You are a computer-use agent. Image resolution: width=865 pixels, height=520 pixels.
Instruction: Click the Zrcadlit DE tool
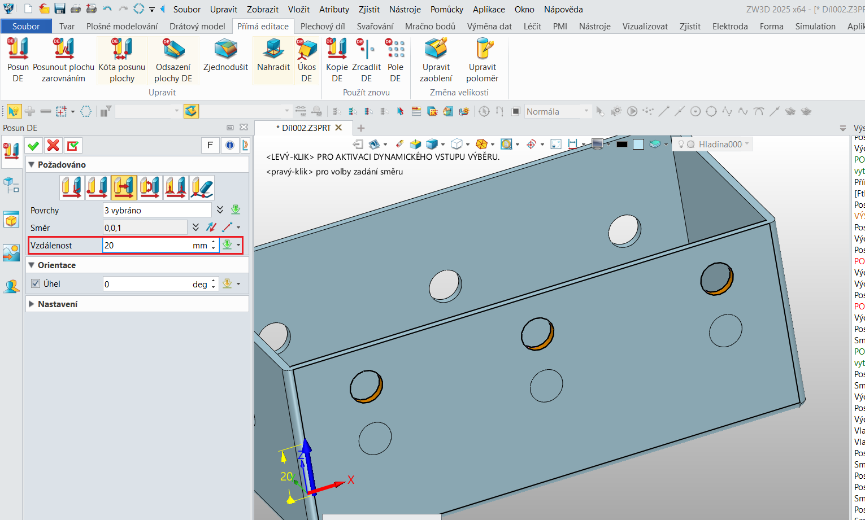click(x=366, y=60)
